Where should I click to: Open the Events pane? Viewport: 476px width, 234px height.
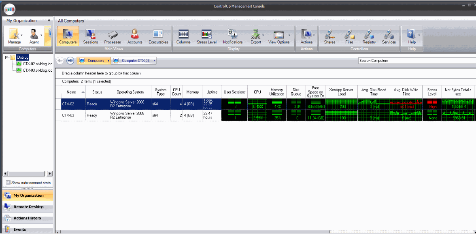pyautogui.click(x=27, y=230)
